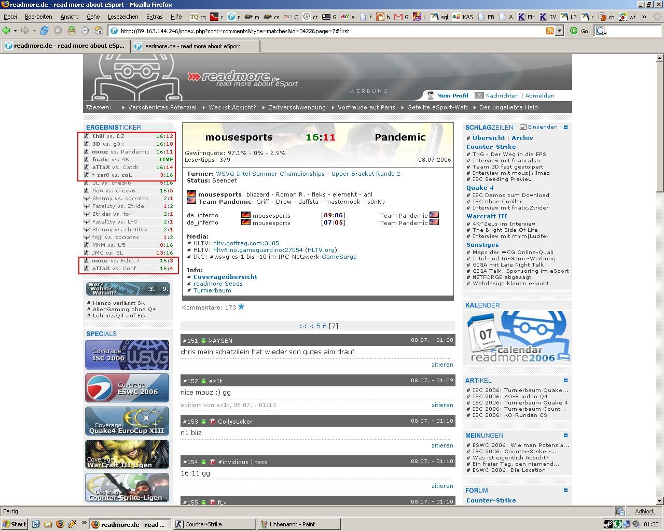Screen dimensions: 664x531
Task: Click zitieren under kAYSEN's comment
Action: tap(442, 365)
